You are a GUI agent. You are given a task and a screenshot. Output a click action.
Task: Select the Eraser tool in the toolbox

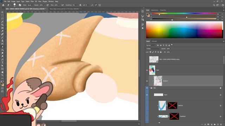(x=2, y=47)
